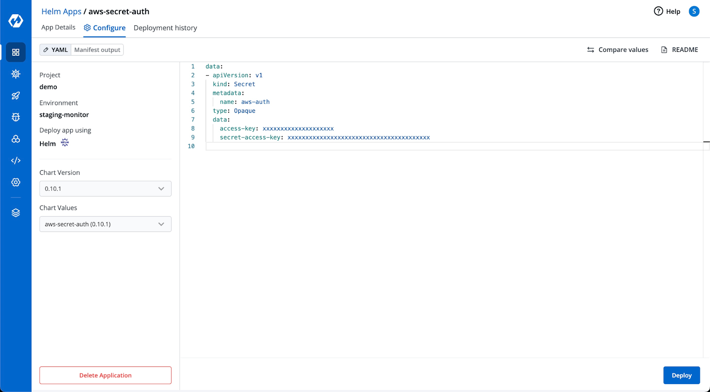Open the code brackets icon in sidebar

16,161
